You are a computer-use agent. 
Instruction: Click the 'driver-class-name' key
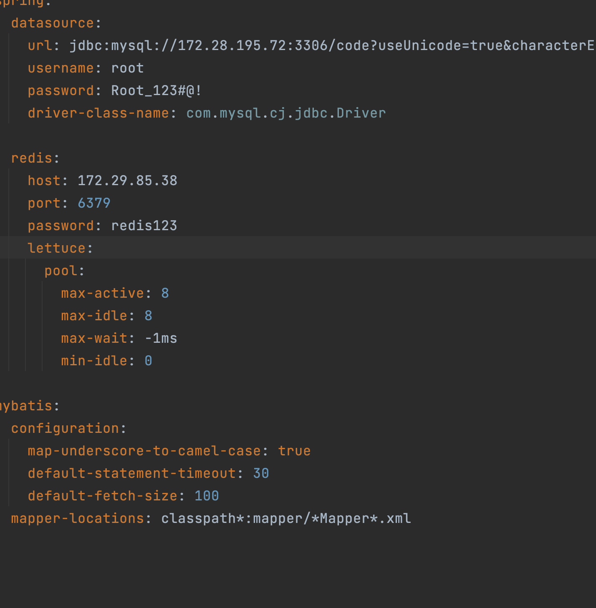point(98,113)
